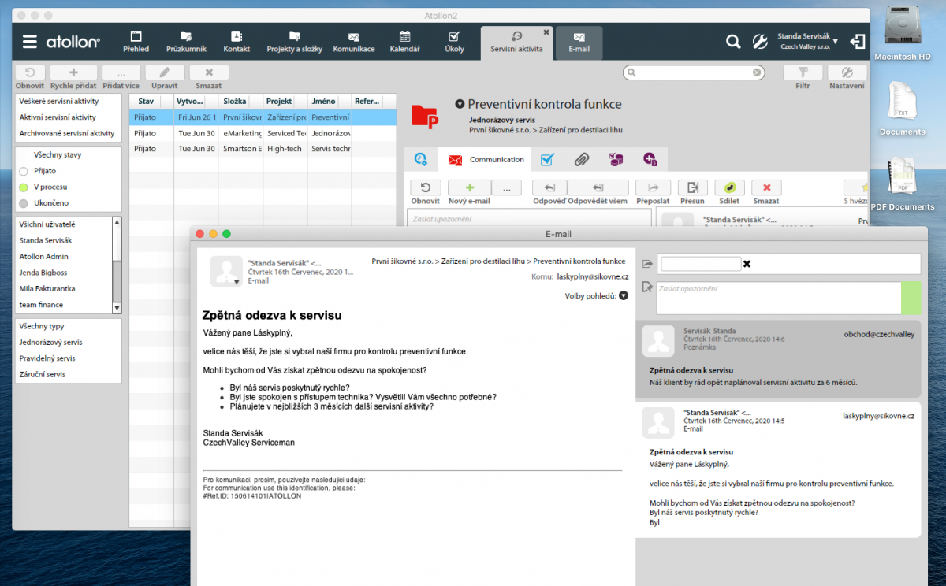Open the paperclip attachments tab
Image resolution: width=946 pixels, height=586 pixels.
point(581,160)
